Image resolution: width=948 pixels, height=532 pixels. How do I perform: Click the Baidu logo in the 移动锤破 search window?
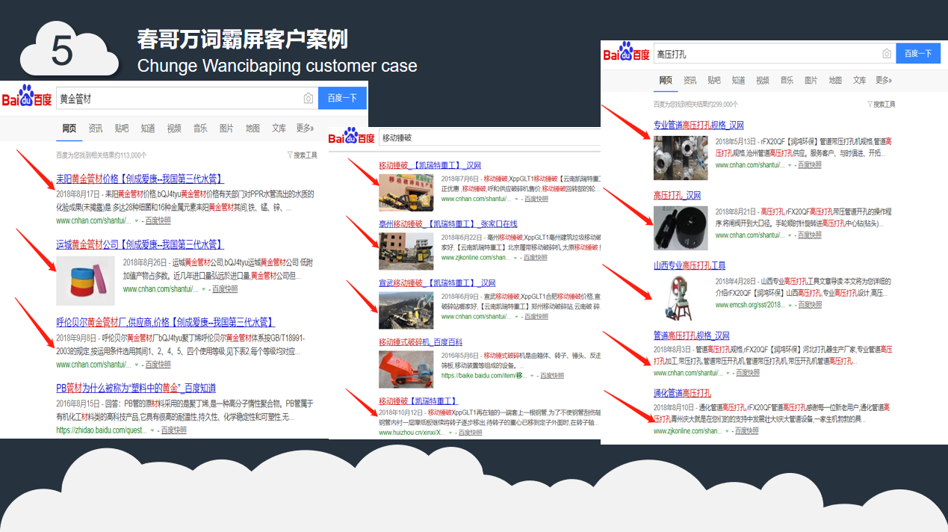pyautogui.click(x=352, y=137)
